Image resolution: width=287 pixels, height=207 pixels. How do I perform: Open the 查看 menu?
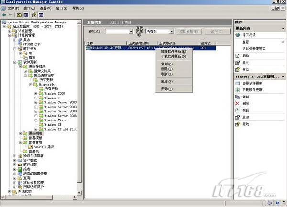point(45,8)
